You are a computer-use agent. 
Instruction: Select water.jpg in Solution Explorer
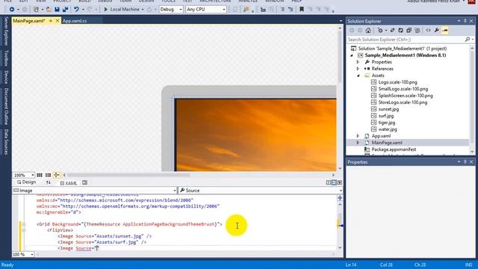pyautogui.click(x=388, y=129)
